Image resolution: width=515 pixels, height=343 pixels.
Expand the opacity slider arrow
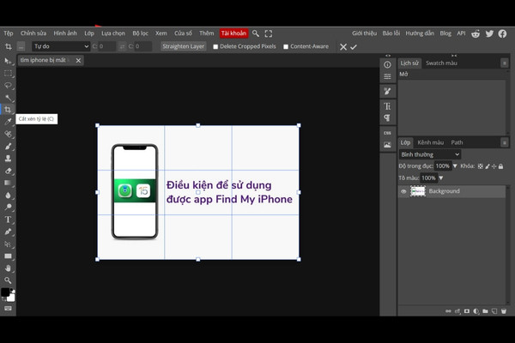click(x=455, y=166)
